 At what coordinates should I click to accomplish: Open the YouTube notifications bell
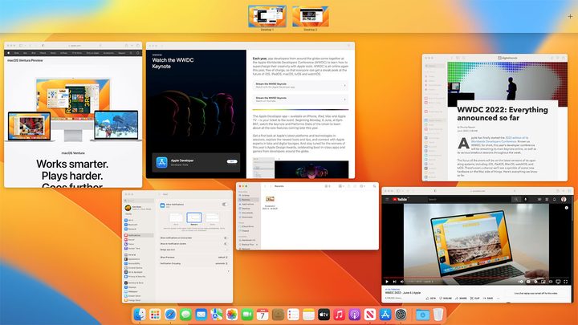coord(554,199)
